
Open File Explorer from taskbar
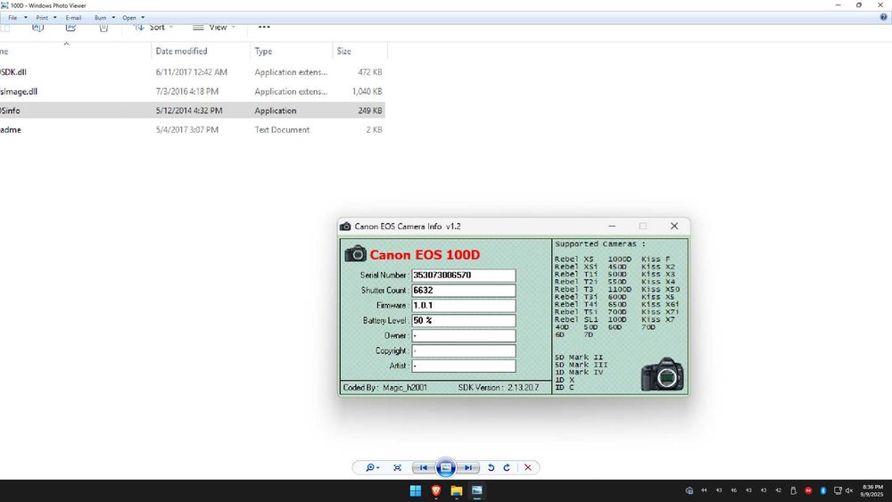(456, 490)
